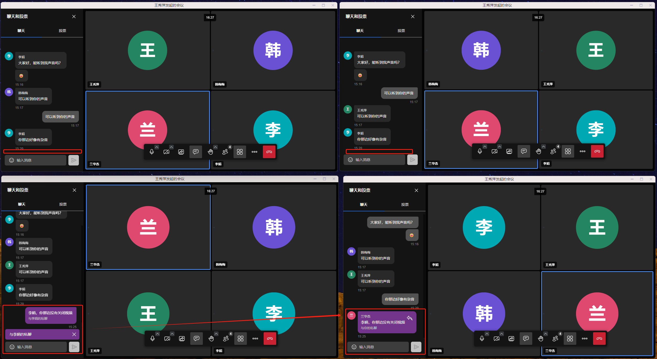Turn on camera in the bottom-right meeting window
657x359 pixels.
(496, 339)
